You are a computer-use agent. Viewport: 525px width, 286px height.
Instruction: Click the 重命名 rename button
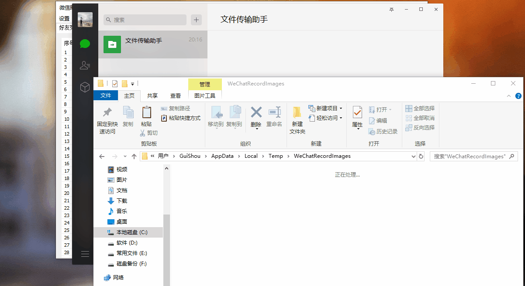click(274, 116)
